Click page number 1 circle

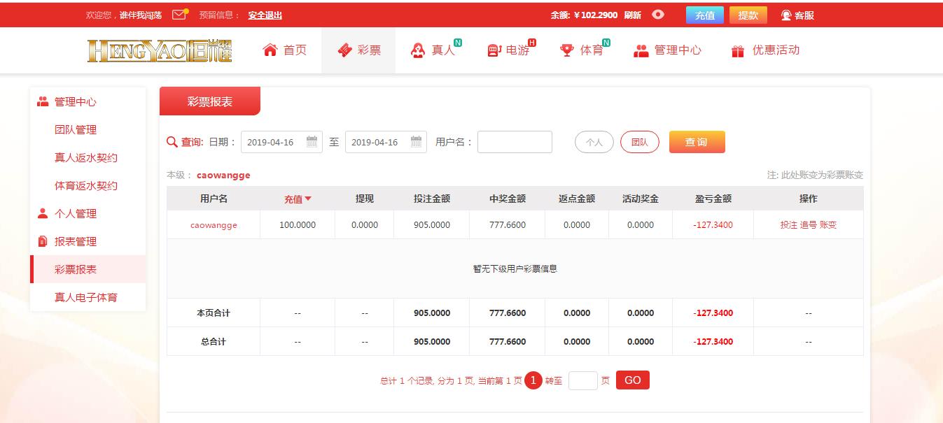[533, 380]
